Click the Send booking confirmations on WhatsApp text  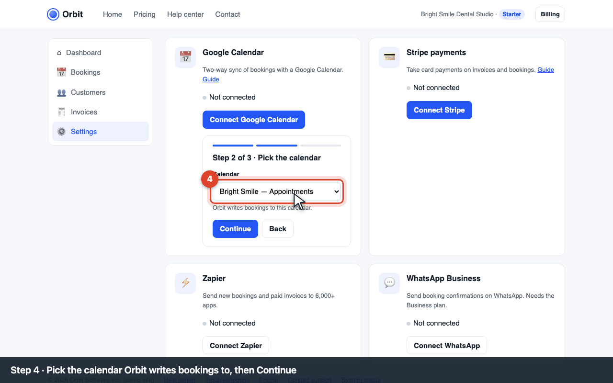point(480,301)
